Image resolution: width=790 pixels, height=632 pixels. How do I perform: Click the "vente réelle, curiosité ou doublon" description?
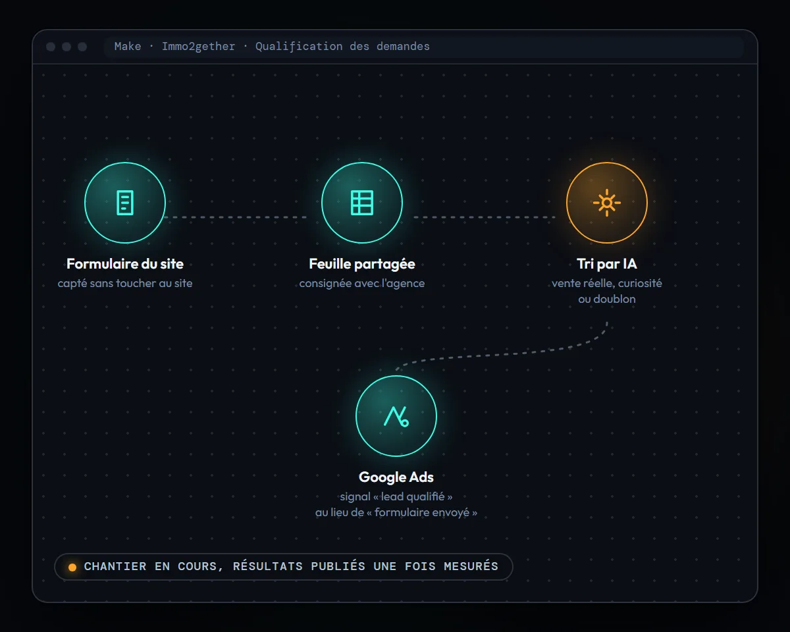point(607,291)
